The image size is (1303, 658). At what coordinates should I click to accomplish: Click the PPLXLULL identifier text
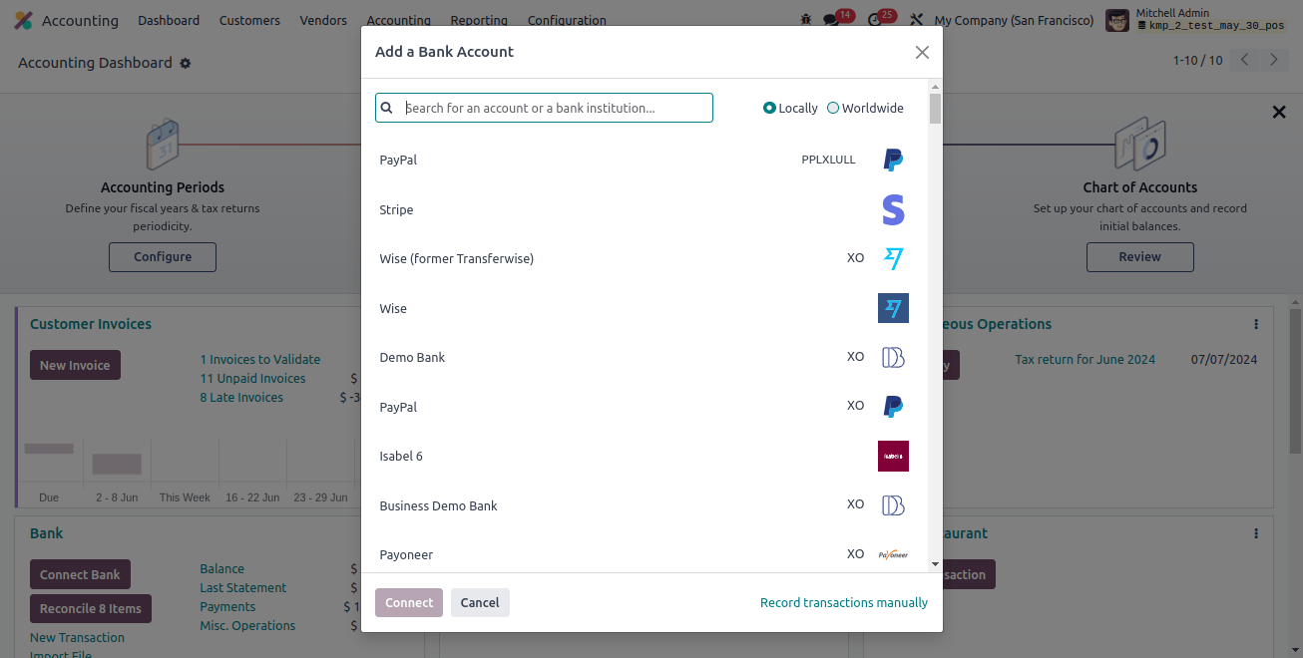[x=828, y=160]
